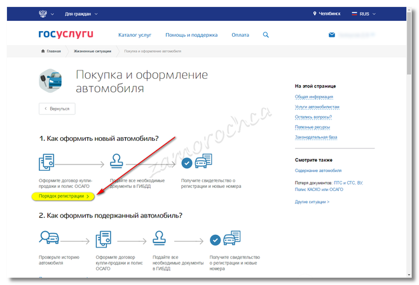Click the Госуслуги logo
This screenshot has height=285, width=419.
65,35
